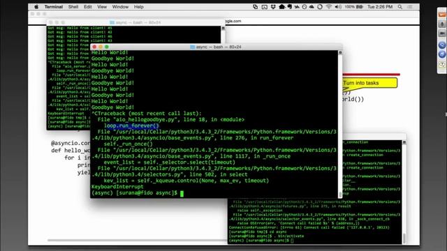Toggle the webcam button on side panel
This screenshot has width=447, height=251.
pos(442,33)
